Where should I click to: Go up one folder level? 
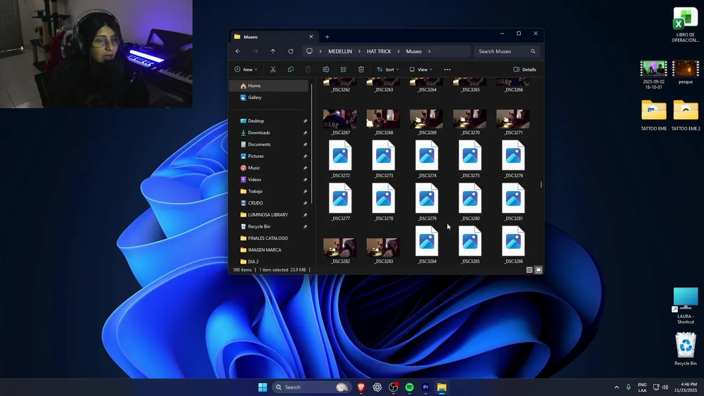point(273,51)
